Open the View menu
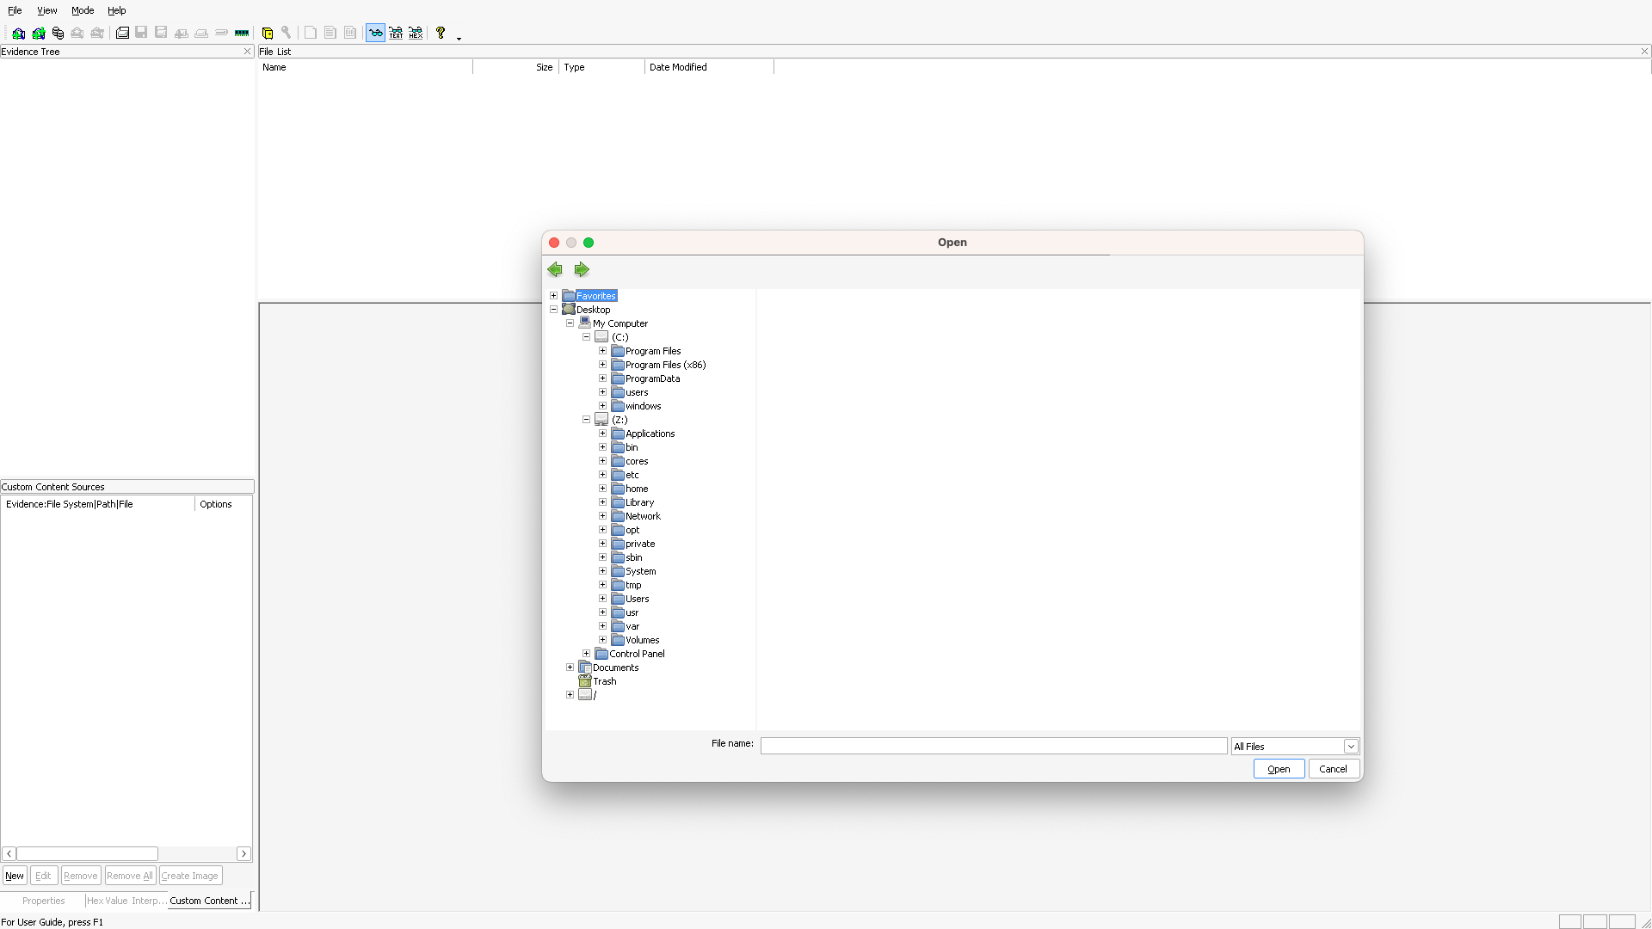Screen dimensions: 1652x929 coord(46,10)
